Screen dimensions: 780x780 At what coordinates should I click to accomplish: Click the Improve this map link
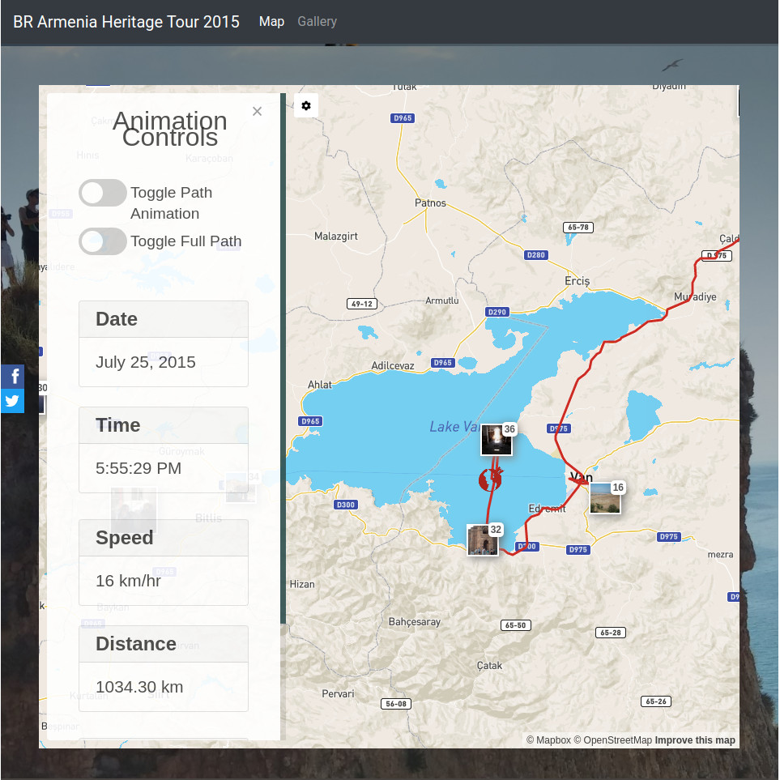tap(695, 740)
